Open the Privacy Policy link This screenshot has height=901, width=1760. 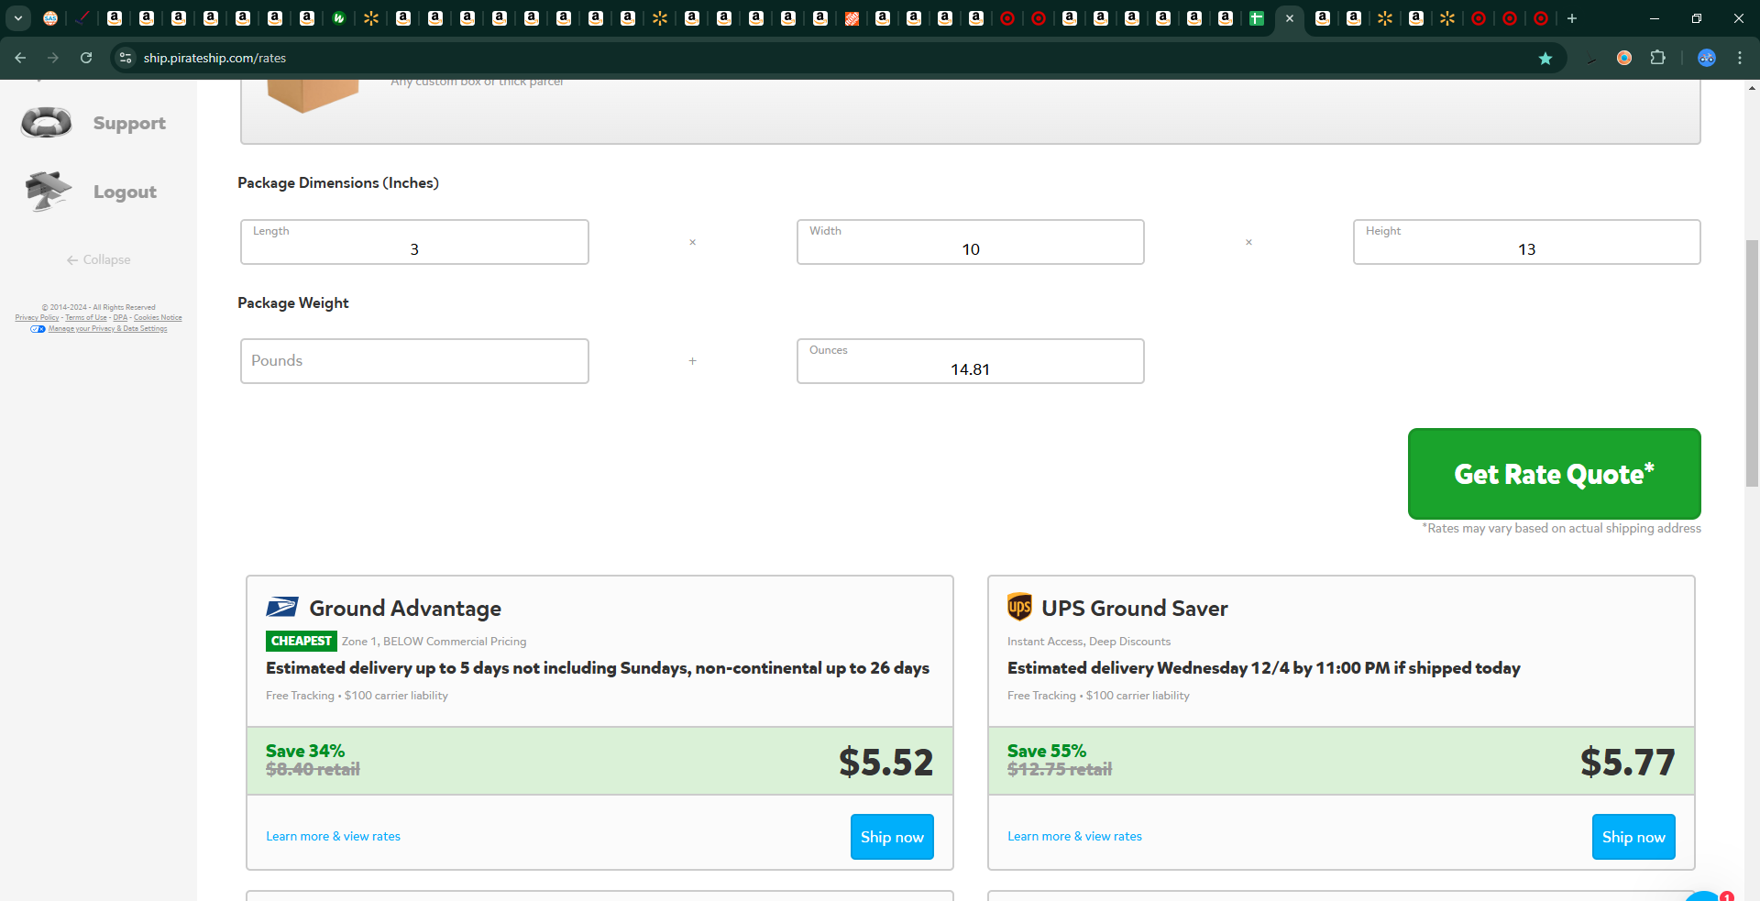pyautogui.click(x=37, y=318)
